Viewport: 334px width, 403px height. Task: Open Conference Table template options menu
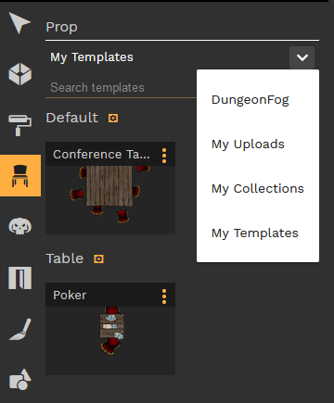click(x=164, y=156)
